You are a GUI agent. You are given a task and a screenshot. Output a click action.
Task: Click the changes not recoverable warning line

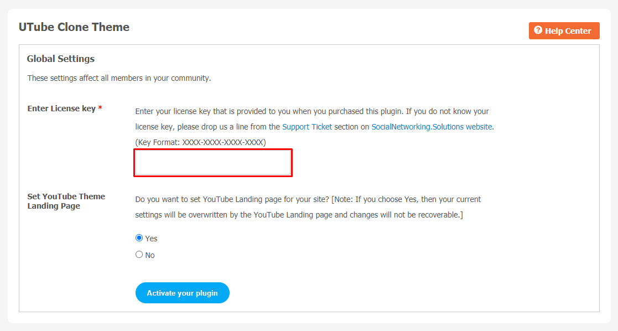[x=299, y=215]
